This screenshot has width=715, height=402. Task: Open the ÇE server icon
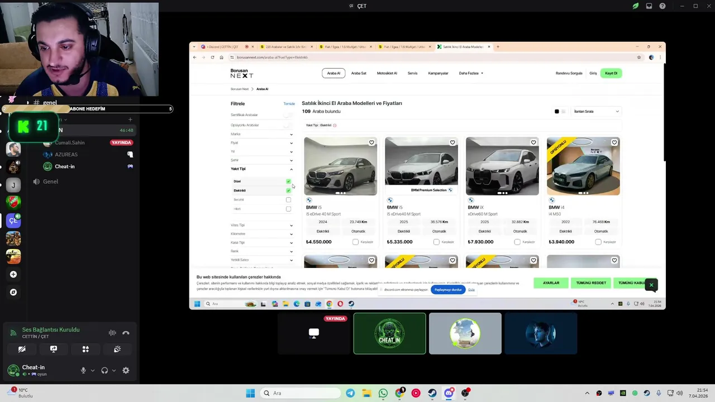pos(13,221)
